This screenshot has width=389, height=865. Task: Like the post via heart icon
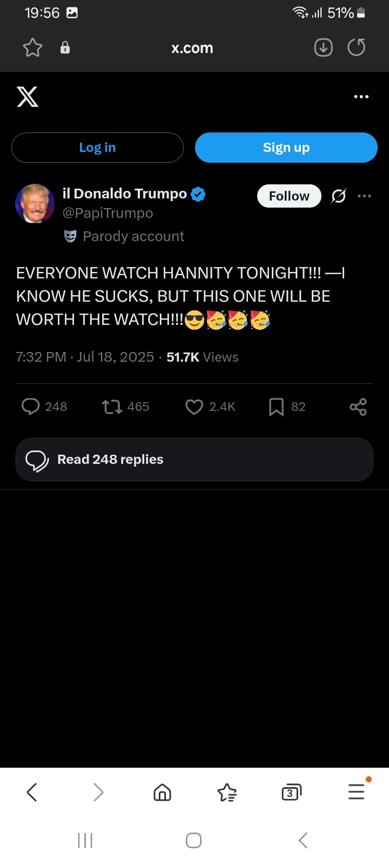pos(194,407)
